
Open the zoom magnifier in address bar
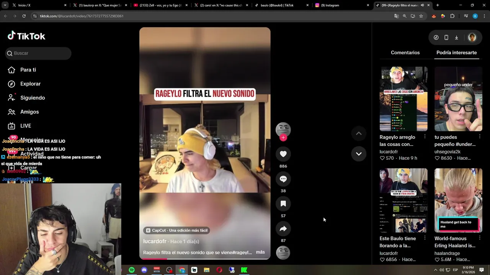pos(405,16)
